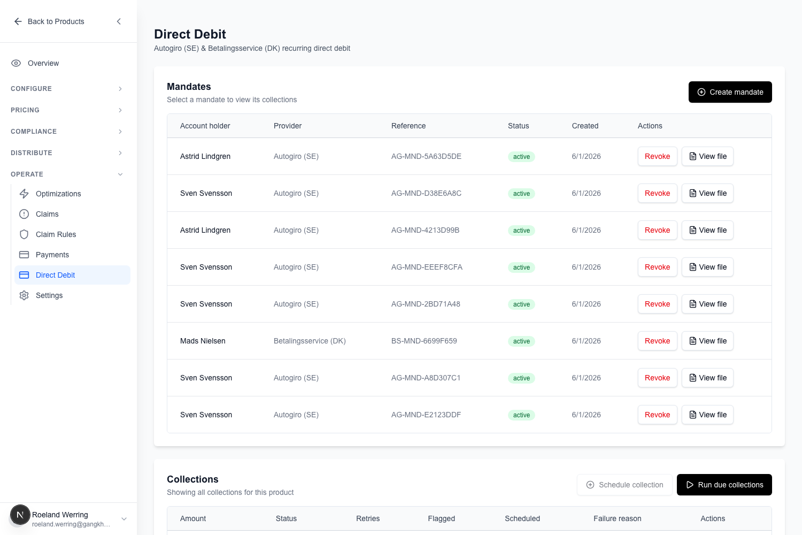Click file icon for BS-MND-6699F659 row
This screenshot has width=802, height=535.
click(x=693, y=341)
